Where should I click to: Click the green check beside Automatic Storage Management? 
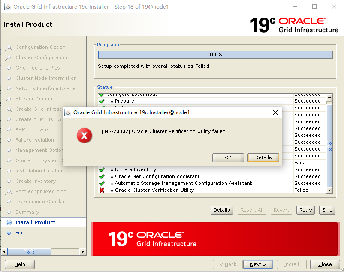point(102,183)
